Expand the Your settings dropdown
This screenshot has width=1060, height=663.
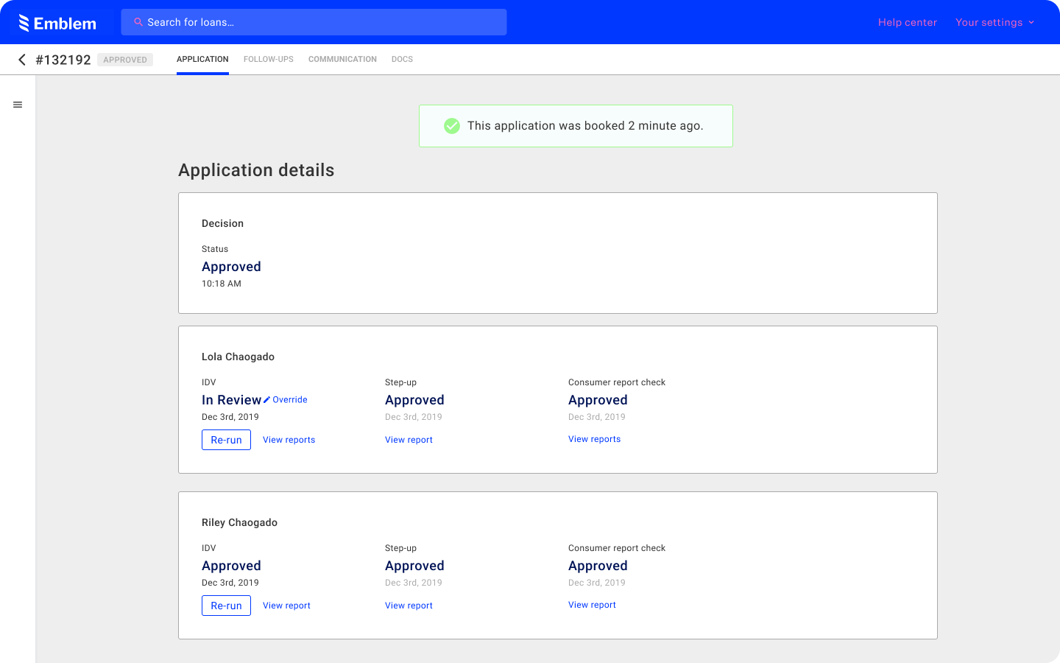coord(995,22)
